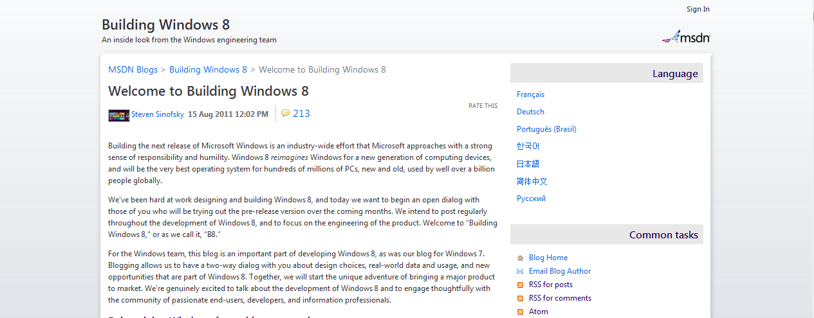Click the Atom feed icon
This screenshot has height=318, width=814.
pyautogui.click(x=520, y=312)
